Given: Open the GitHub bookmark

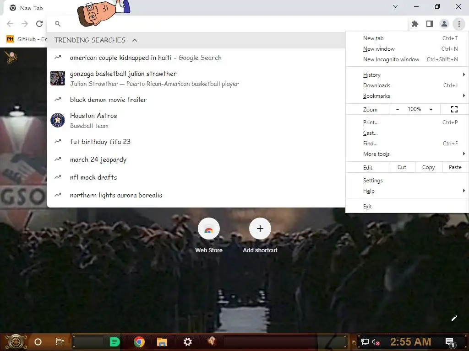Looking at the screenshot, I should click(x=26, y=39).
